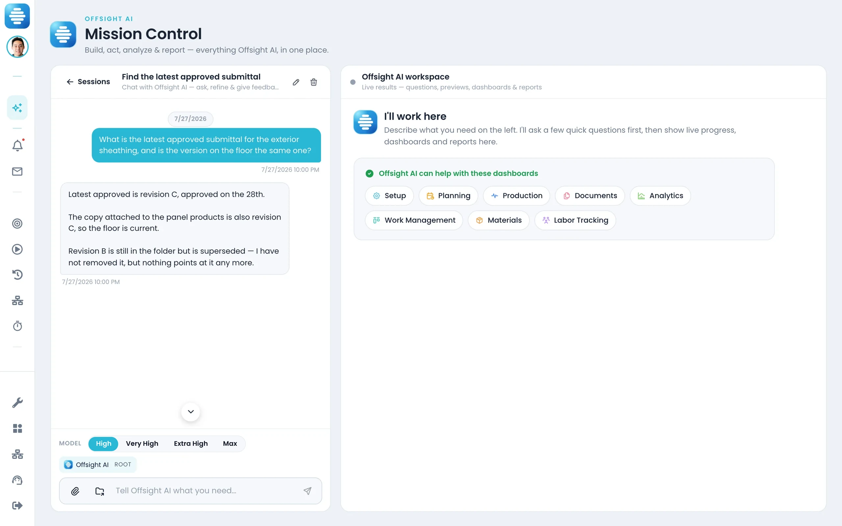Click the 'Mission Control' page title
Screen dimensions: 842x526
point(143,34)
